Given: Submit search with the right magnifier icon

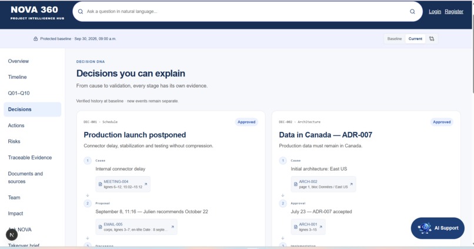Looking at the screenshot, I should 412,12.
